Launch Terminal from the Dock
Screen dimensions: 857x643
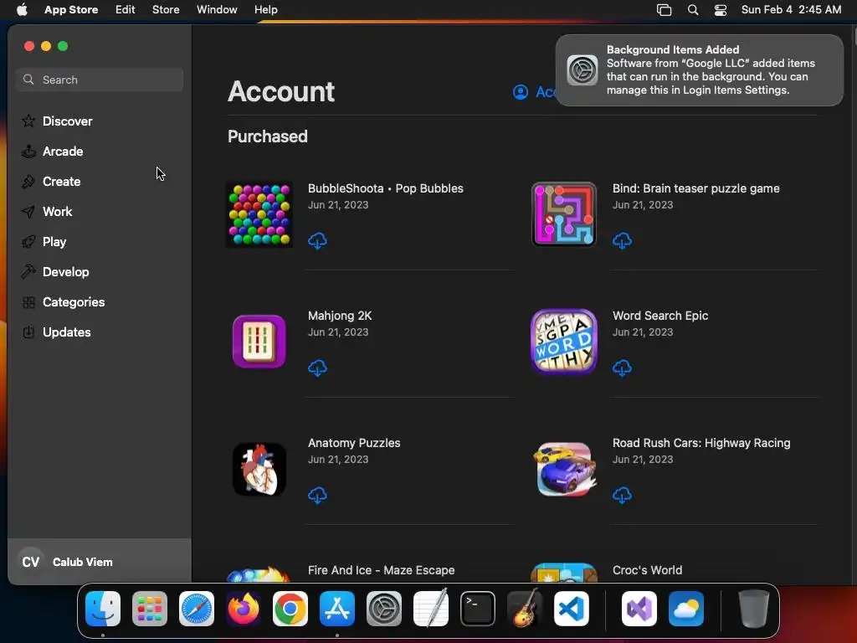[x=478, y=609]
